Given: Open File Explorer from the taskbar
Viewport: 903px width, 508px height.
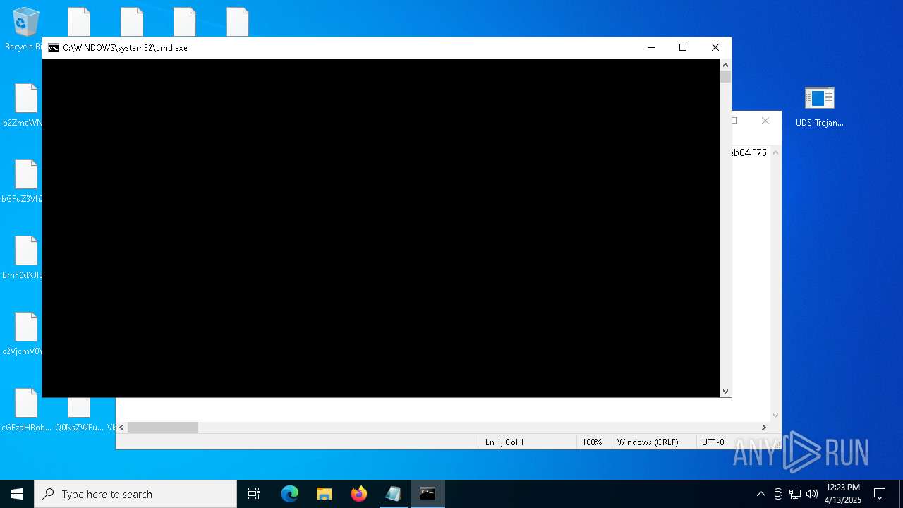Looking at the screenshot, I should (x=325, y=494).
